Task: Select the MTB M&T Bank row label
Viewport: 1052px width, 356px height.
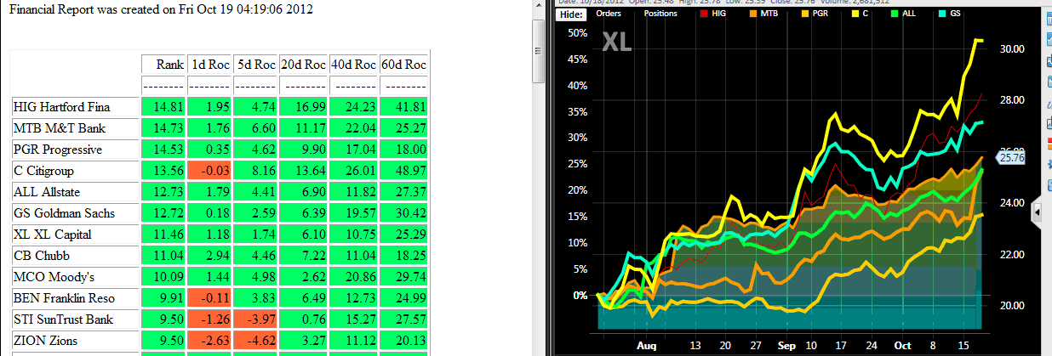Action: (75, 128)
